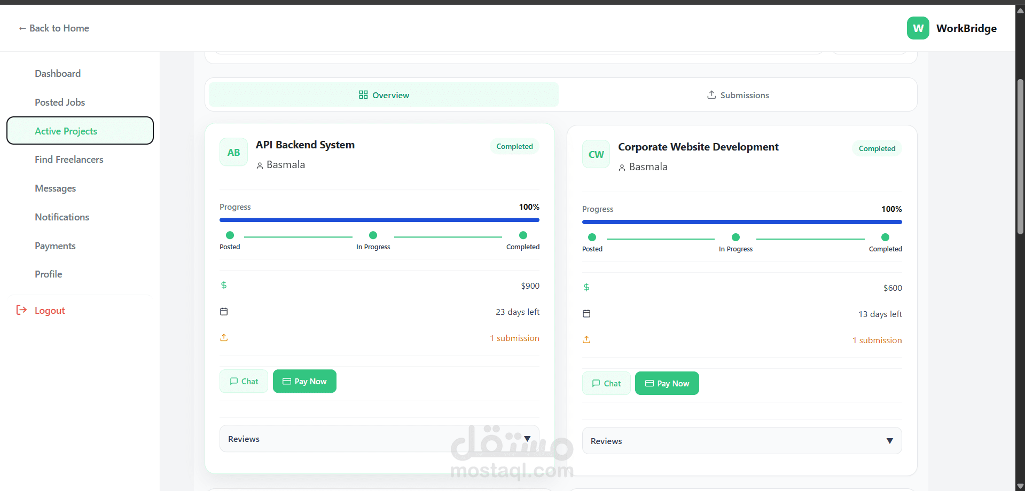The image size is (1025, 491).
Task: Click scrollbar up arrow
Action: point(1020,10)
